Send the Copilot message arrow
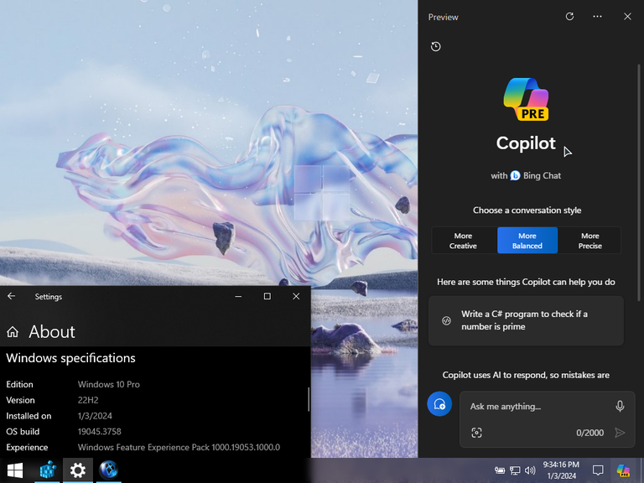 click(620, 433)
